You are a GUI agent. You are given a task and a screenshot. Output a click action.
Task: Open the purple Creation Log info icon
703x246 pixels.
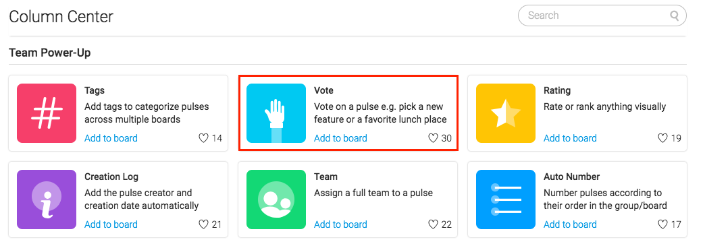point(47,199)
